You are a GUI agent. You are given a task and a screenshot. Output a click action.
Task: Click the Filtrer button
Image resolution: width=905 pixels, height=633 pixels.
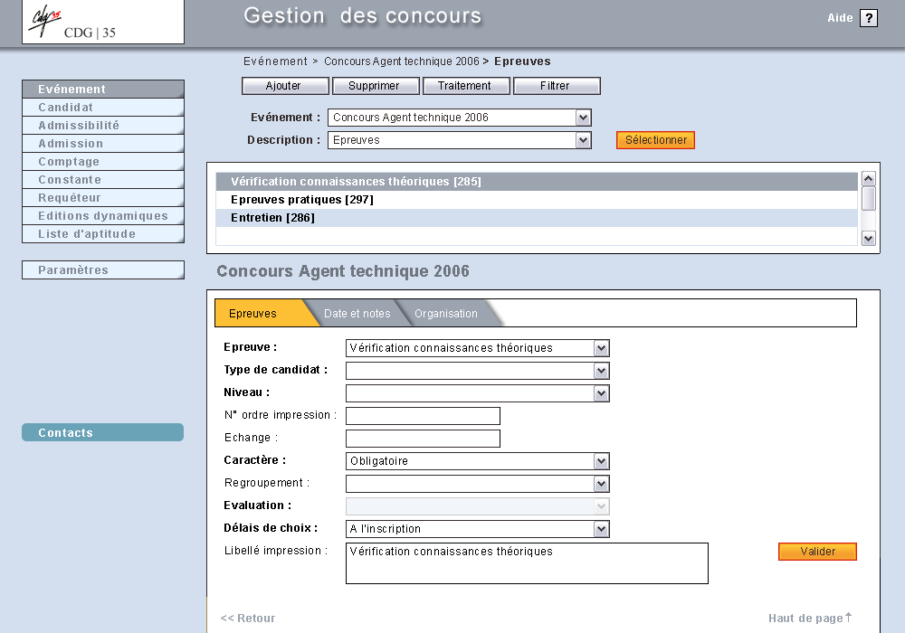(557, 86)
